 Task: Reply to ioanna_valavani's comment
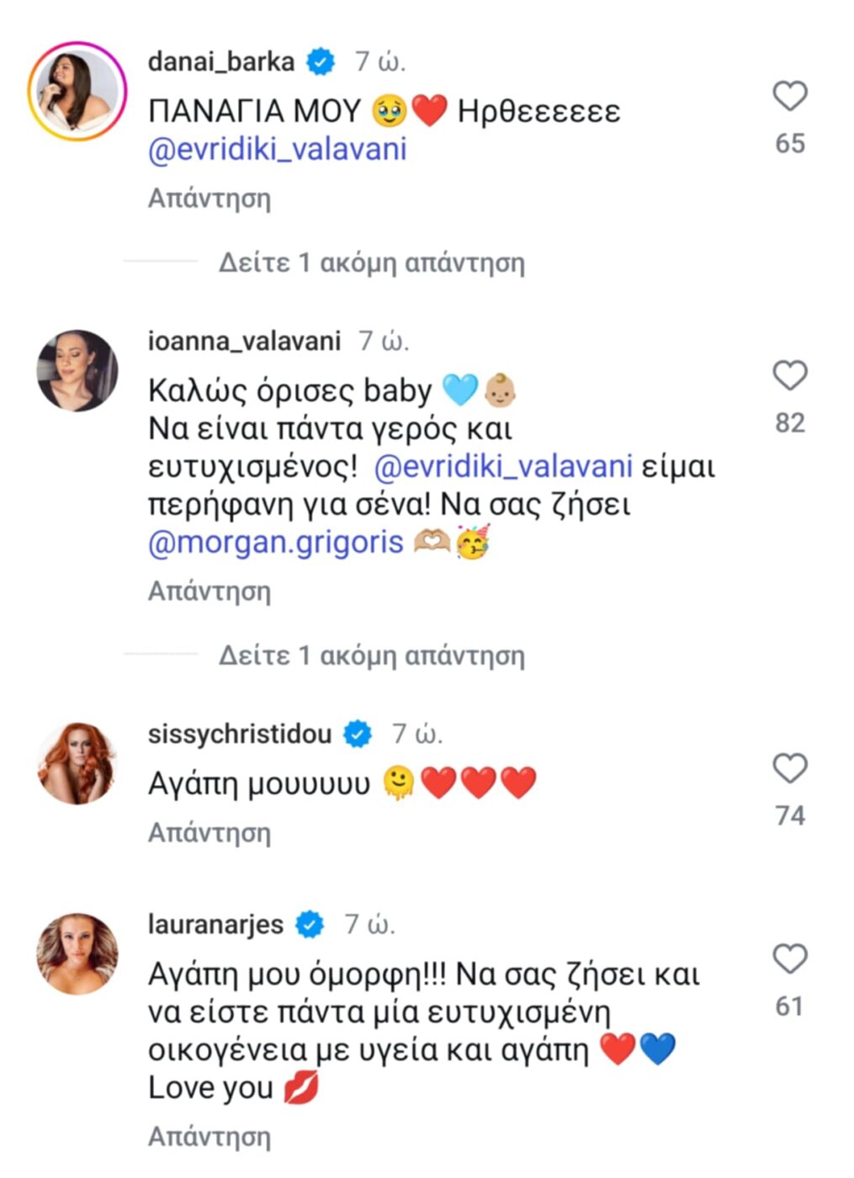(x=210, y=592)
